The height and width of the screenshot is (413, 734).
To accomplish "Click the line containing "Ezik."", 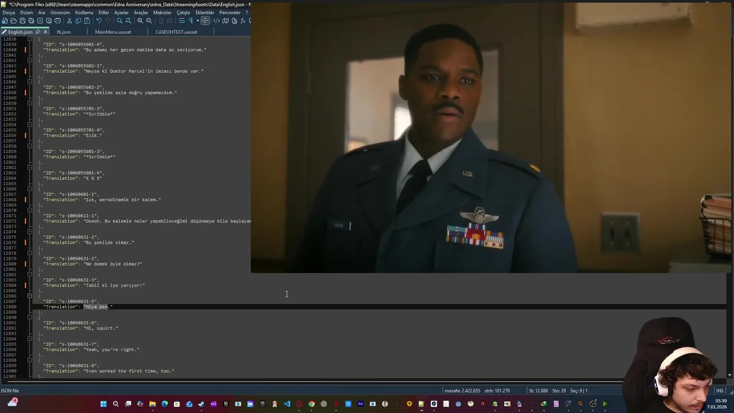I will click(x=72, y=135).
